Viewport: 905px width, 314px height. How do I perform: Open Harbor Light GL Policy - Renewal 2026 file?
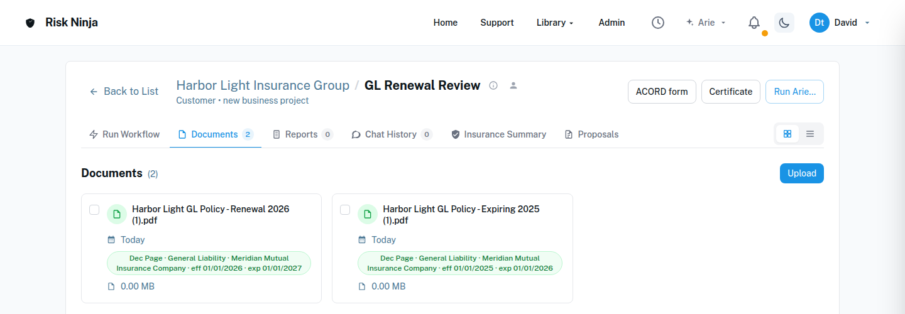pos(211,214)
